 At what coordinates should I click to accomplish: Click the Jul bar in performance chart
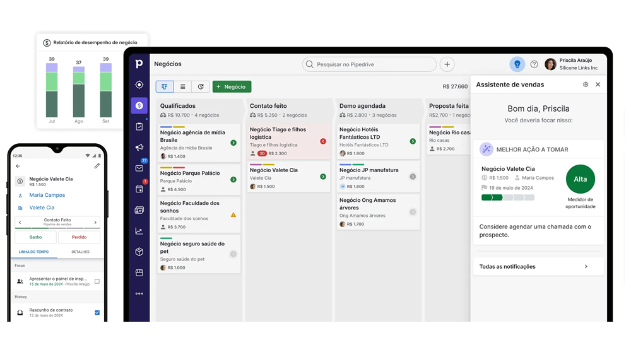click(x=52, y=90)
